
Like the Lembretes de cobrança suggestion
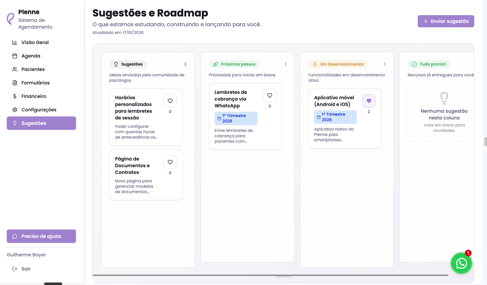pyautogui.click(x=269, y=96)
